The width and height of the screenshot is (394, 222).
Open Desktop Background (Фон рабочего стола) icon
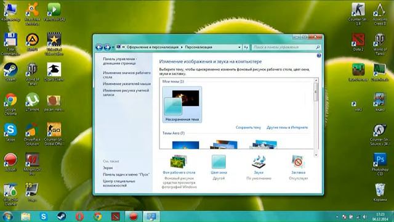coord(179,162)
